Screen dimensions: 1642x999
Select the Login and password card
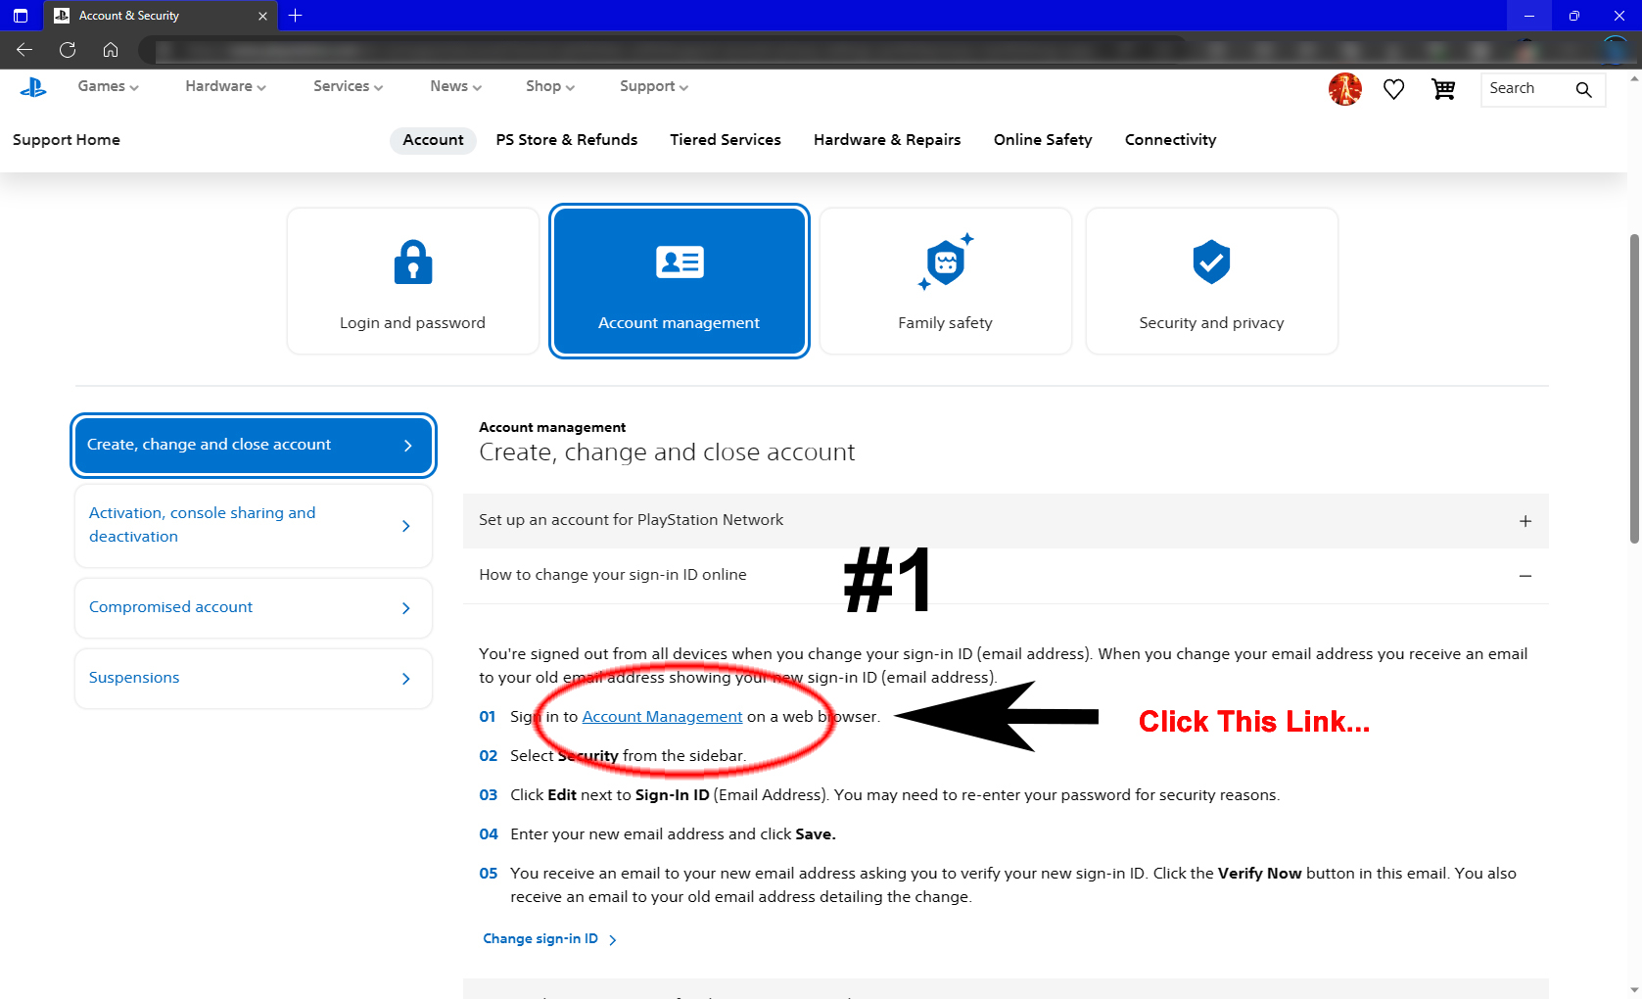pyautogui.click(x=412, y=281)
